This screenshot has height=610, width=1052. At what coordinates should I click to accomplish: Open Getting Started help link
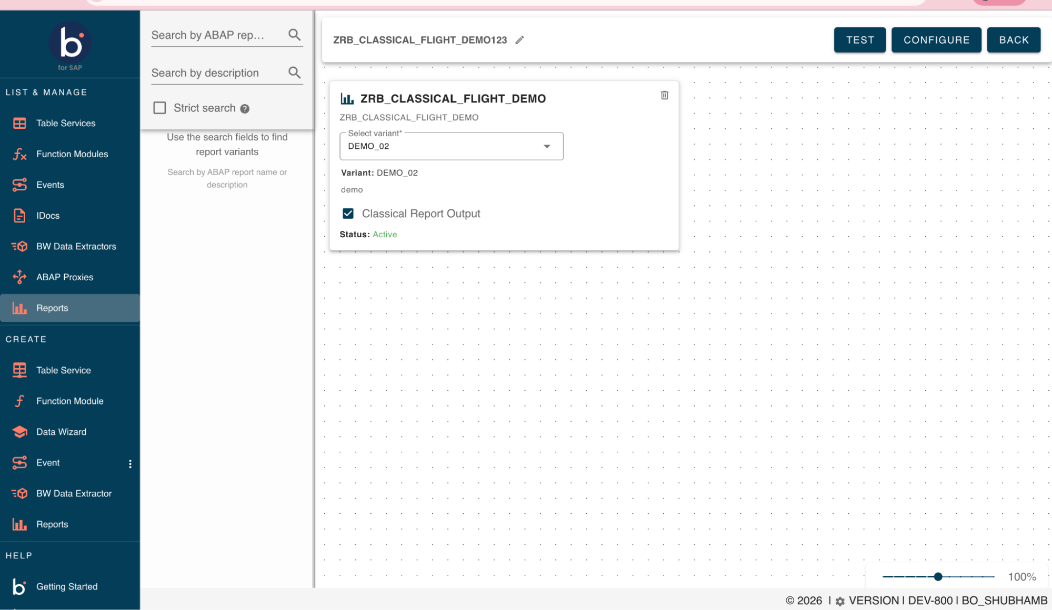(70, 586)
